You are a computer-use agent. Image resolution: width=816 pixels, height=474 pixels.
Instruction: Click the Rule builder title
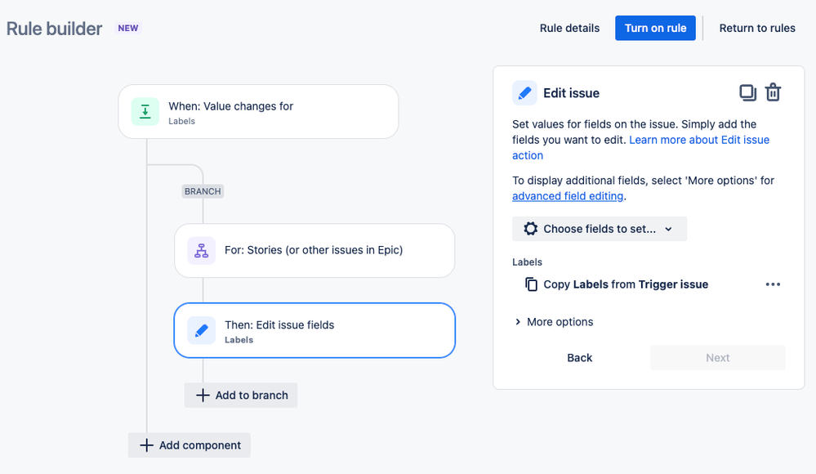pyautogui.click(x=54, y=29)
